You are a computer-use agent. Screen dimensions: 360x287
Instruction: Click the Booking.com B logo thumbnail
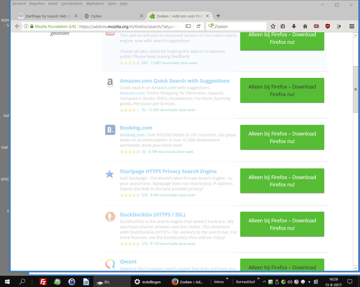pyautogui.click(x=110, y=130)
